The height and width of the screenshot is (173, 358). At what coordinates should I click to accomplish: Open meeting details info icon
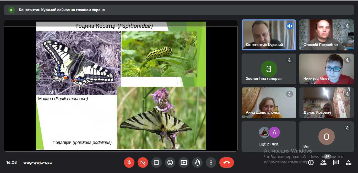click(x=311, y=162)
